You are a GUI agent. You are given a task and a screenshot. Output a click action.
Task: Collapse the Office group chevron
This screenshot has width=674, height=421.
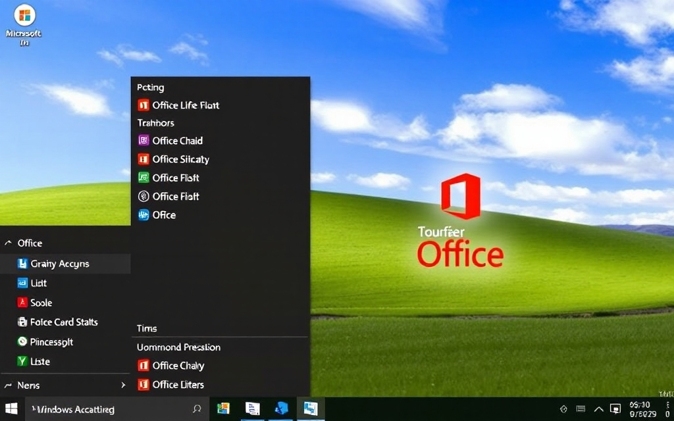pos(8,243)
